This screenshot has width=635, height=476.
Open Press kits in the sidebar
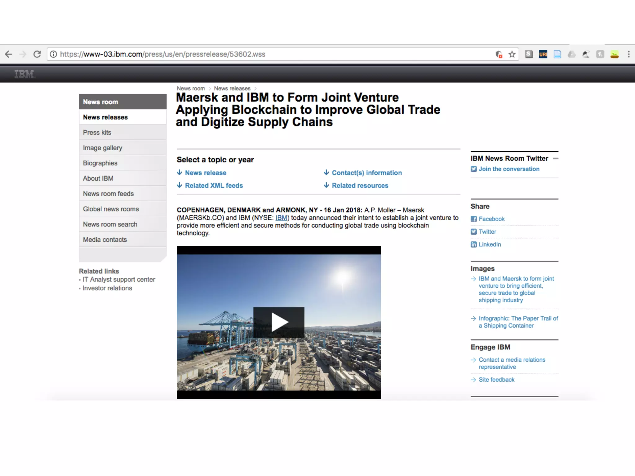coord(97,133)
